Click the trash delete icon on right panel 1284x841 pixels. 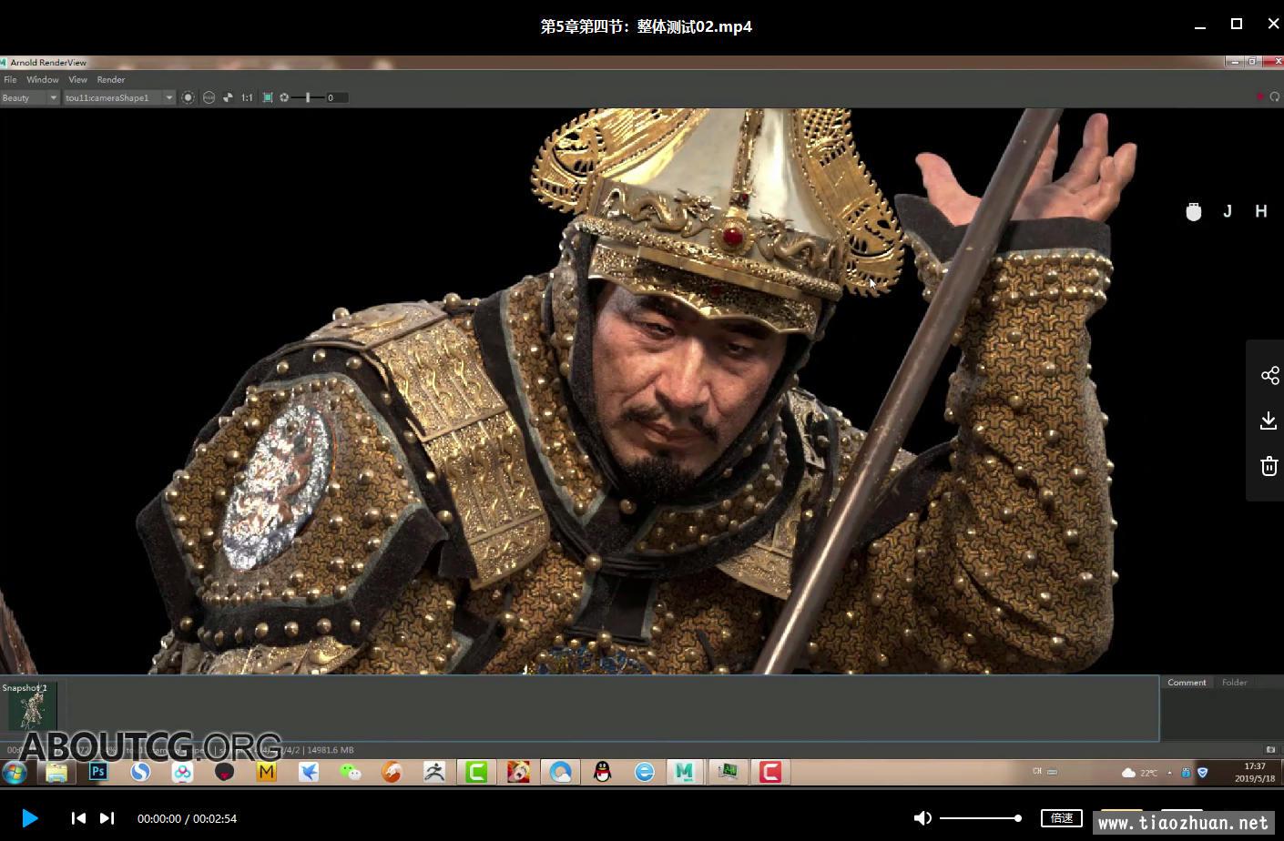point(1269,466)
